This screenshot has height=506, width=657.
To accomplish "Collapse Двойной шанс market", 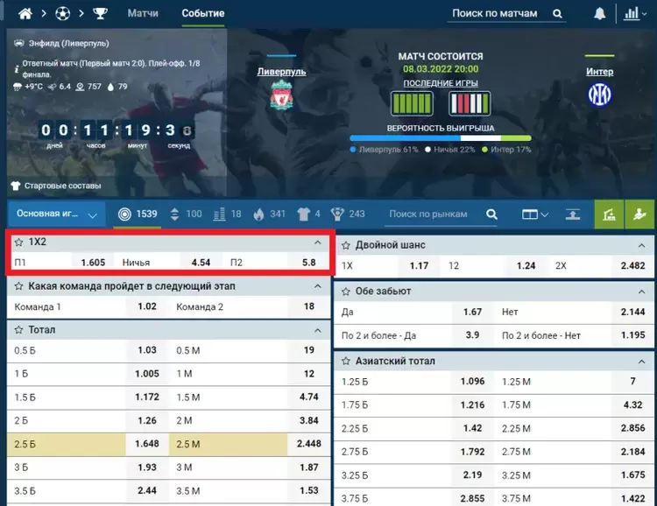I will (641, 245).
